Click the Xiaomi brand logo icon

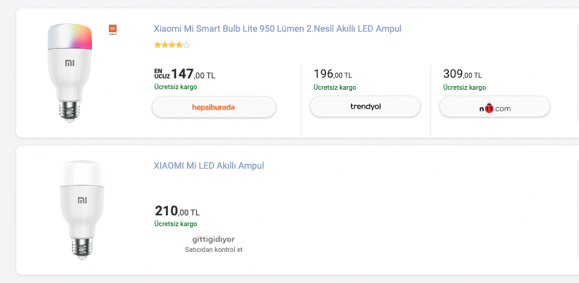click(113, 30)
